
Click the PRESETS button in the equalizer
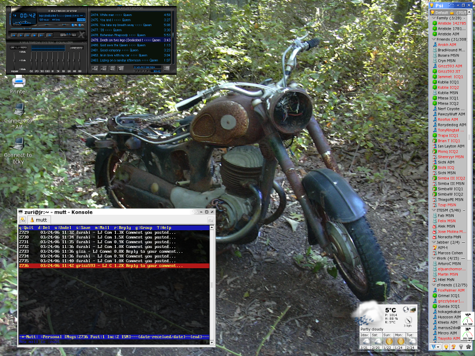77,47
